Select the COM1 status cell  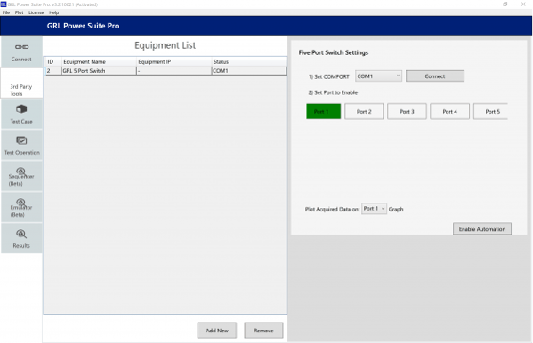[x=249, y=70]
